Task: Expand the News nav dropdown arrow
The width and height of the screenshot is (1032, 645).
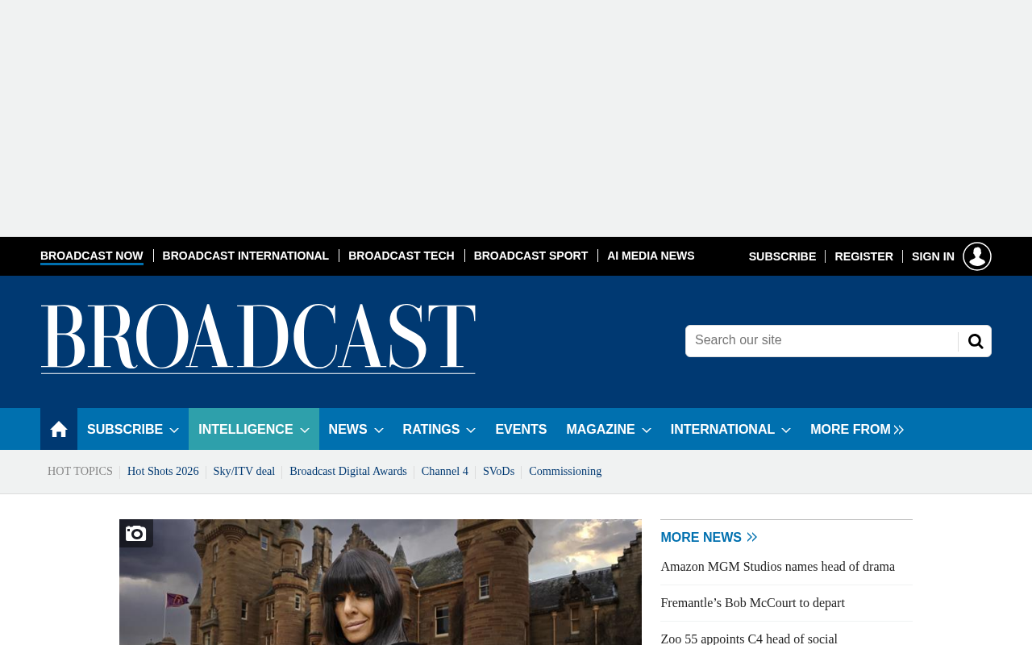Action: (x=379, y=431)
